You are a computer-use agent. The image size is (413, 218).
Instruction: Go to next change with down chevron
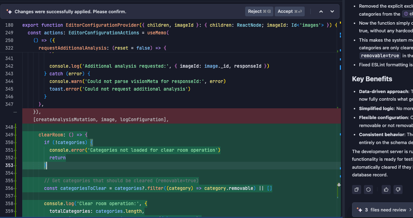[x=332, y=11]
